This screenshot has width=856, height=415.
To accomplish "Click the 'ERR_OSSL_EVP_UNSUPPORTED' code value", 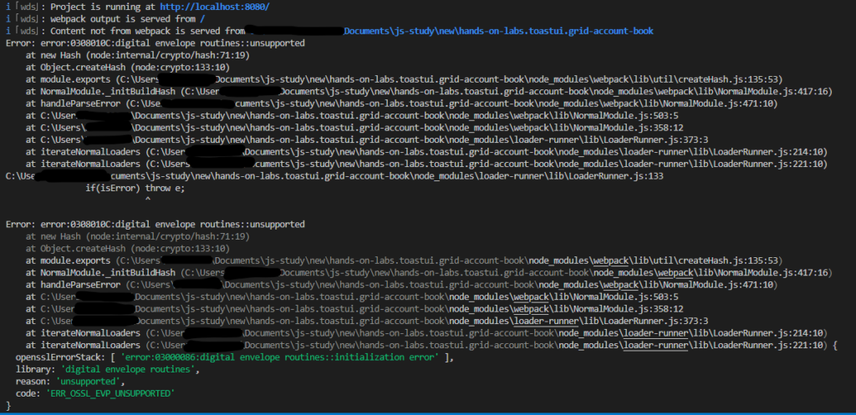I will [x=110, y=393].
